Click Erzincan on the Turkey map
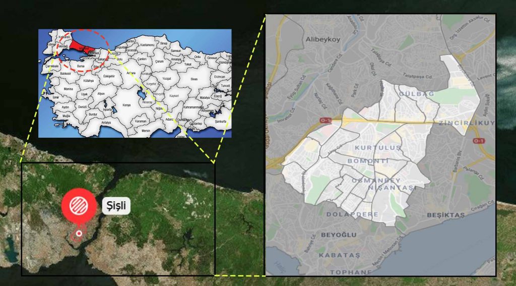The image size is (516, 286). coord(220,77)
